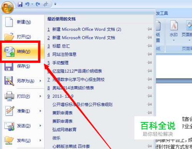
Task: Click the 打开 folder icon
Action: [x=9, y=37]
